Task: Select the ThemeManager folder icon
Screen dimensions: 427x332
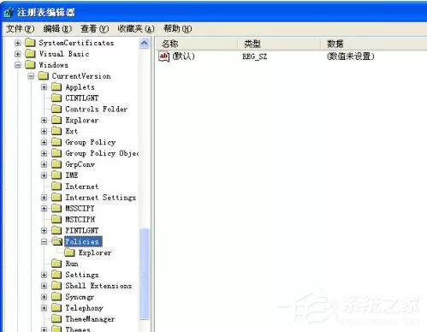Action: tap(56, 319)
